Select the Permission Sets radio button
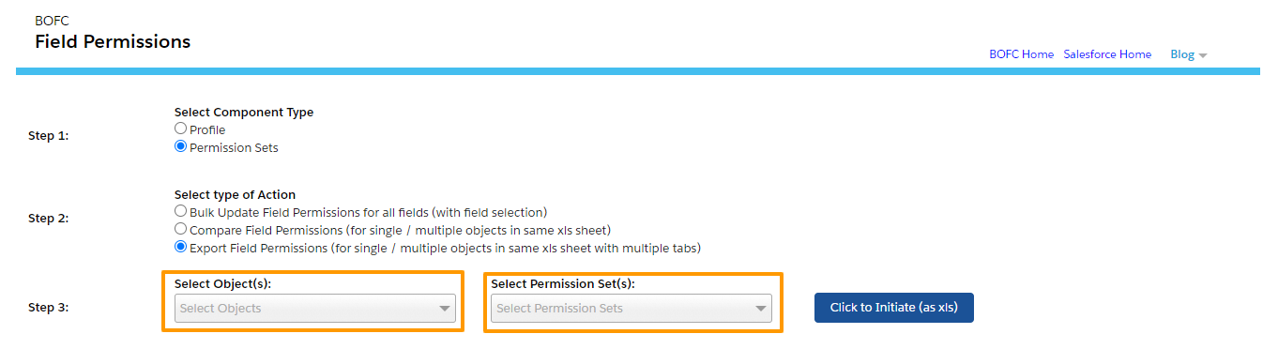Viewport: 1263px width, 349px height. [181, 146]
